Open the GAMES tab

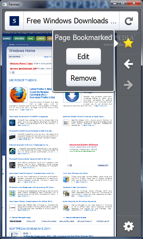pyautogui.click(x=7, y=39)
